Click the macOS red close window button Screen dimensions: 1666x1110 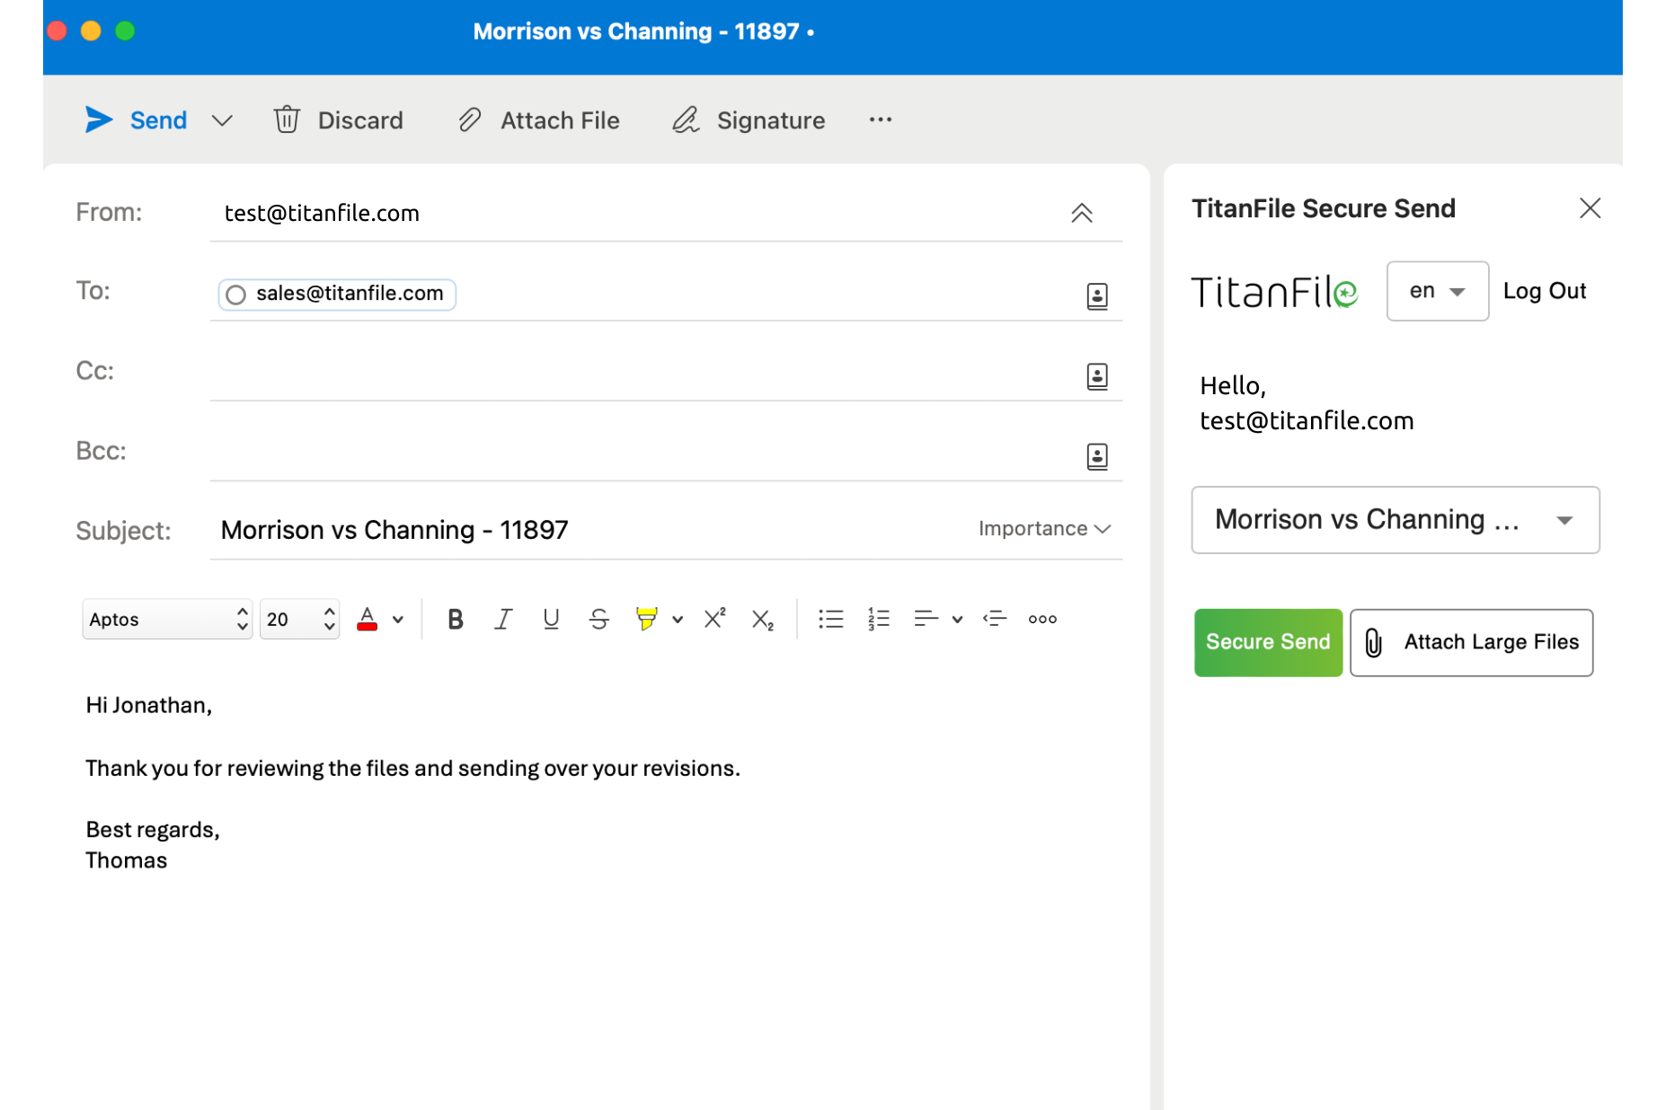tap(57, 31)
